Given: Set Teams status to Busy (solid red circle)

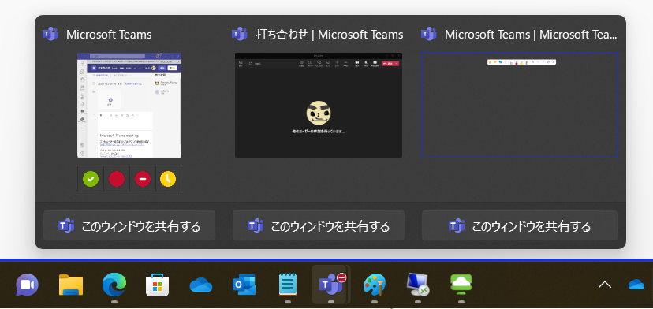Looking at the screenshot, I should [117, 179].
